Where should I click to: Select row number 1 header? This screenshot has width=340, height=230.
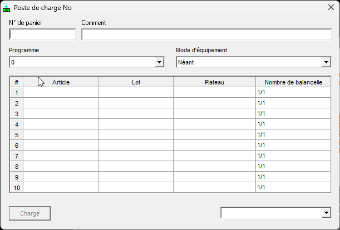(17, 93)
